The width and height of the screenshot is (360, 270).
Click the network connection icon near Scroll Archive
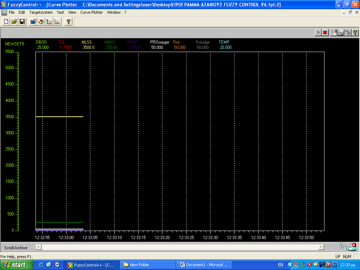point(343,247)
